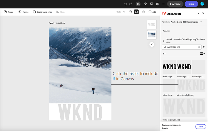This screenshot has height=131, width=208.
Task: Open the more options ellipsis menu
Action: point(163,4)
